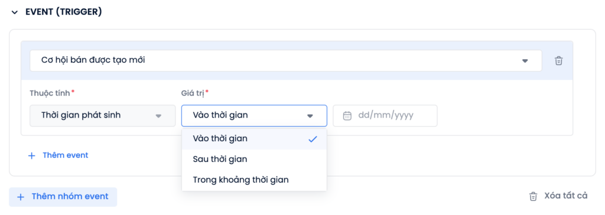Close the 'Vào thời gian' value dropdown
The width and height of the screenshot is (605, 215).
254,115
